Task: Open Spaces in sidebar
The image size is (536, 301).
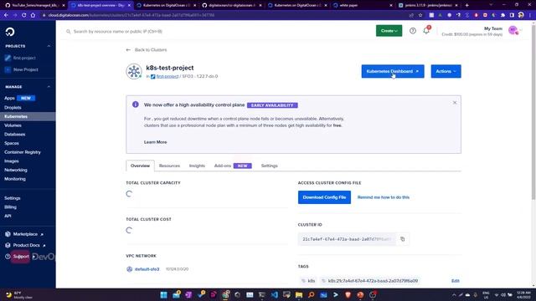Action: (x=12, y=143)
